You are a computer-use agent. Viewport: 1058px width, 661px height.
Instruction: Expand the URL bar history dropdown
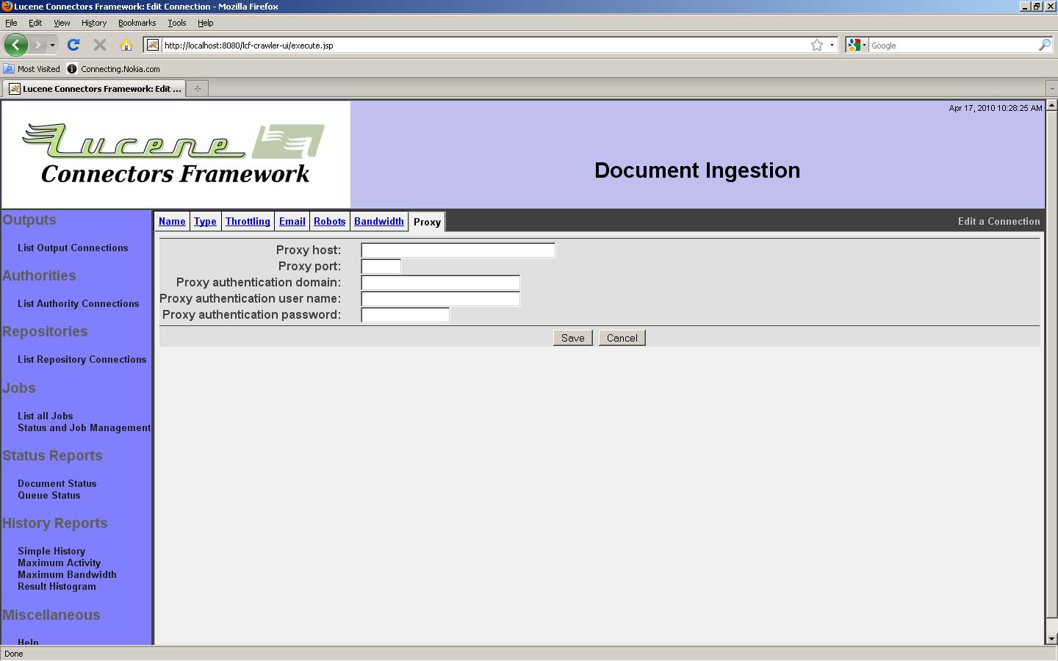coord(832,45)
